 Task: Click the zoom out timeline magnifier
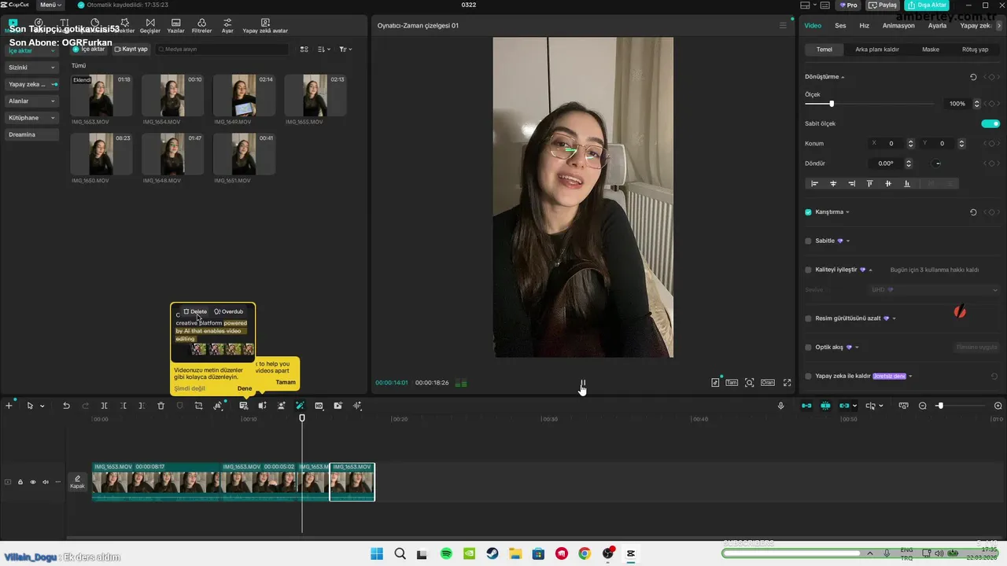coord(923,406)
